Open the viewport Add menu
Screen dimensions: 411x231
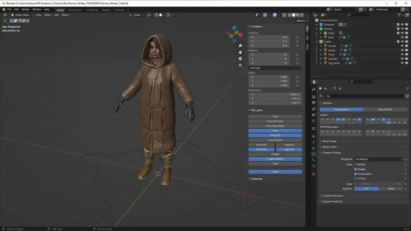tap(57, 15)
